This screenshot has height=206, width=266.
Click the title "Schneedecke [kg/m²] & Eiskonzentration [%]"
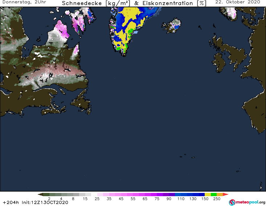click(134, 3)
